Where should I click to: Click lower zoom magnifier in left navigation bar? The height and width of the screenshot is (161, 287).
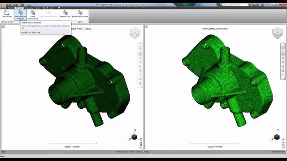click(140, 71)
